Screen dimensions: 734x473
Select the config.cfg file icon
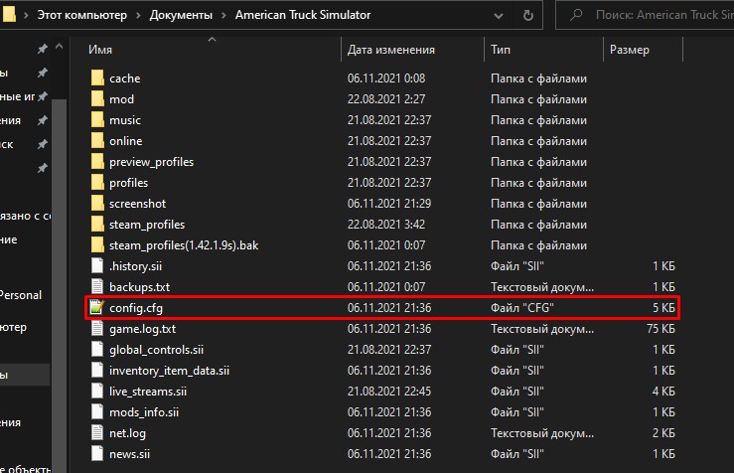tap(97, 308)
